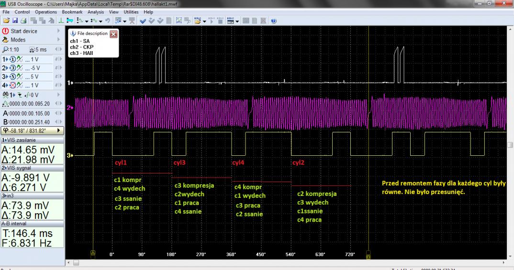
Task: Click the red Start device power icon
Action: point(5,32)
